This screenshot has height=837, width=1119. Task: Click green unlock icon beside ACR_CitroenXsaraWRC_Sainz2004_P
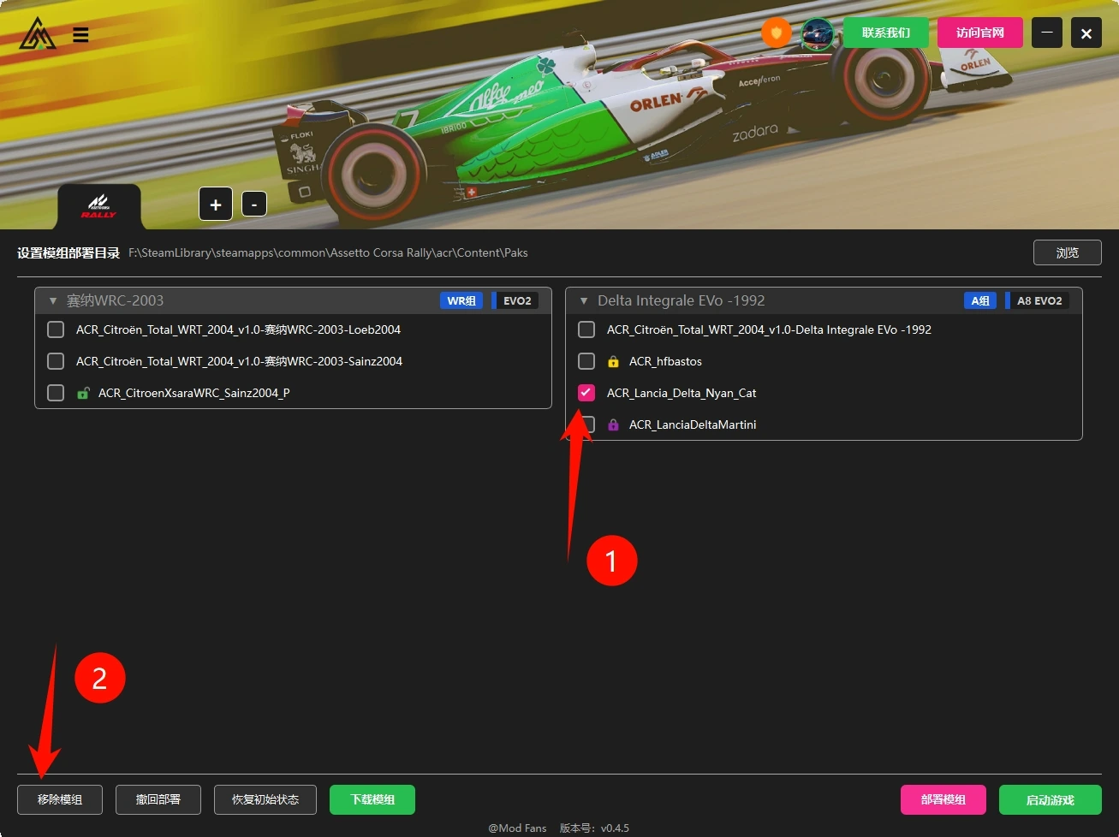[83, 394]
